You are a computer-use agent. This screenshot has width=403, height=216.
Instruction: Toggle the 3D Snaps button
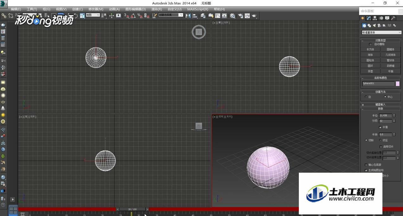pos(126,15)
